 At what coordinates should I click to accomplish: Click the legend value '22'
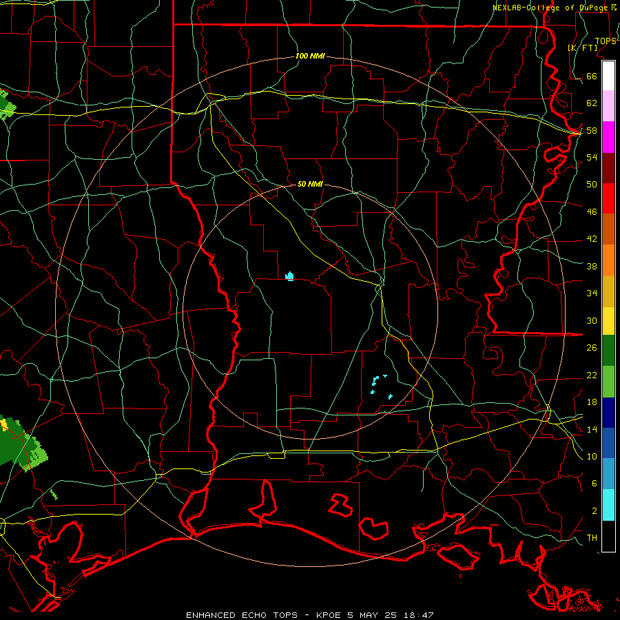click(x=592, y=375)
